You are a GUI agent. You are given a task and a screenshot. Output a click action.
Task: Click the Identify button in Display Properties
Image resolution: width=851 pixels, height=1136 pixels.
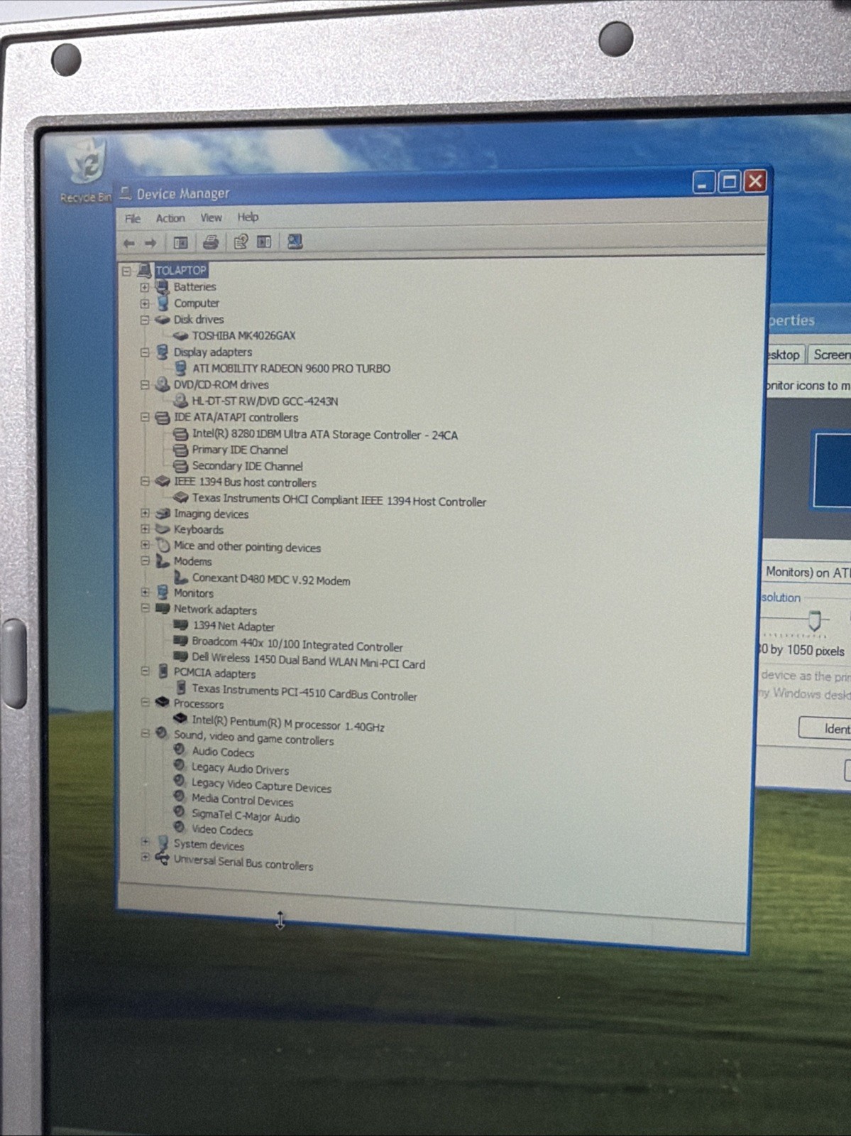(x=825, y=728)
